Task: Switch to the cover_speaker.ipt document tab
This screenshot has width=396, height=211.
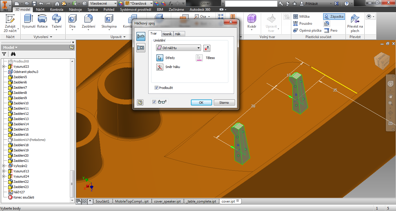Action: [x=167, y=201]
